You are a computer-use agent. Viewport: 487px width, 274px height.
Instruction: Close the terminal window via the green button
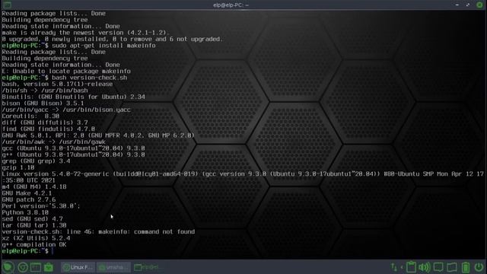[x=479, y=5]
